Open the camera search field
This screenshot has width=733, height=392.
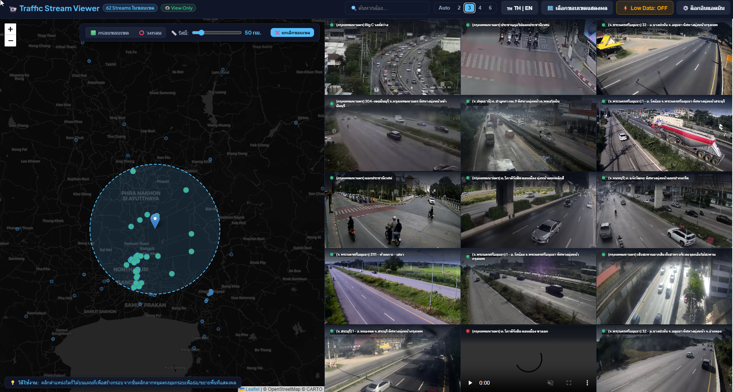(x=388, y=8)
